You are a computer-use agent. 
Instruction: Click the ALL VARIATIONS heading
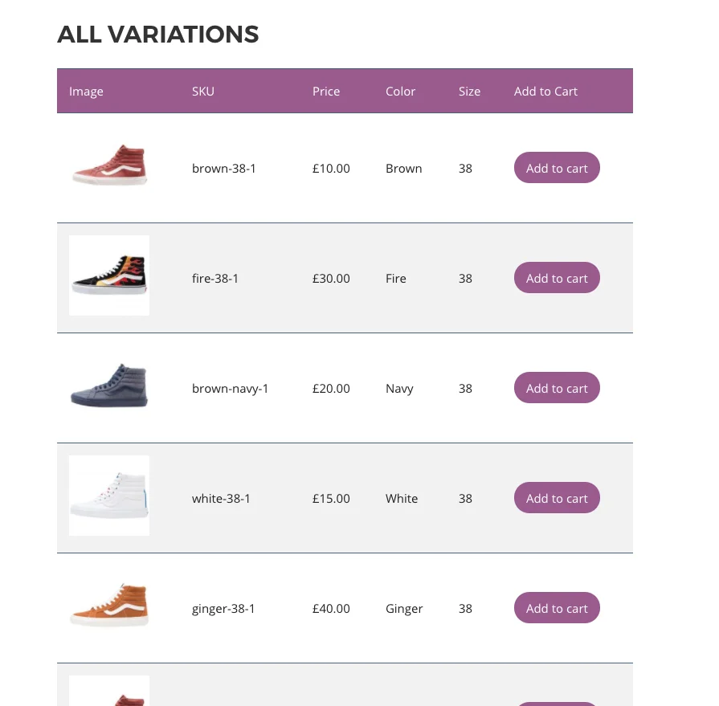[x=157, y=34]
